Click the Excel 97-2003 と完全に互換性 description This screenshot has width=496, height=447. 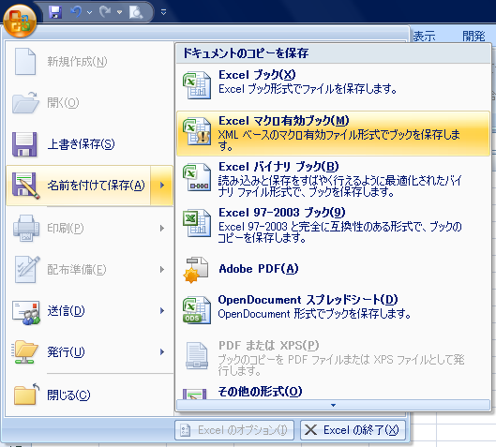point(340,232)
